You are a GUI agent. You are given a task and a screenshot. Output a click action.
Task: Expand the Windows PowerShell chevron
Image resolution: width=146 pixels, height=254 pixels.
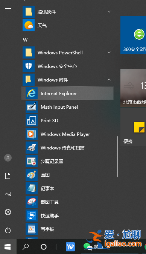click(109, 52)
